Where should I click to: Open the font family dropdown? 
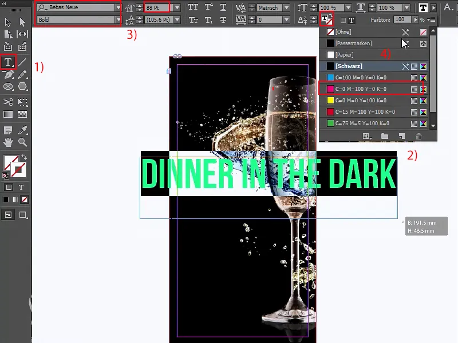(x=118, y=7)
